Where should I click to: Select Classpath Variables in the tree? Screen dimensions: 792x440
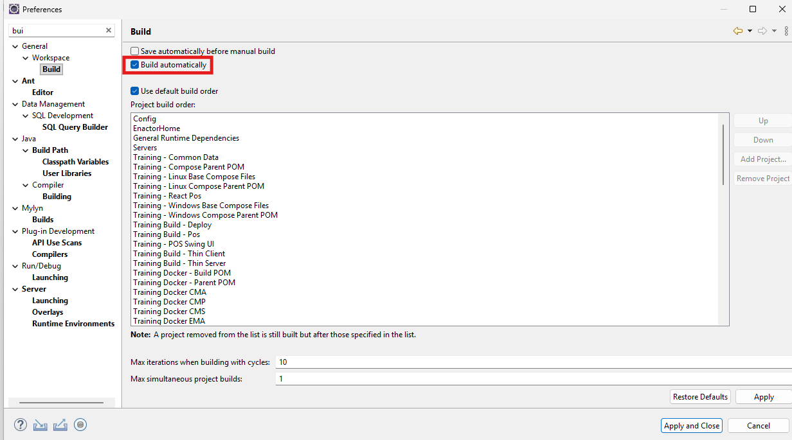click(75, 162)
